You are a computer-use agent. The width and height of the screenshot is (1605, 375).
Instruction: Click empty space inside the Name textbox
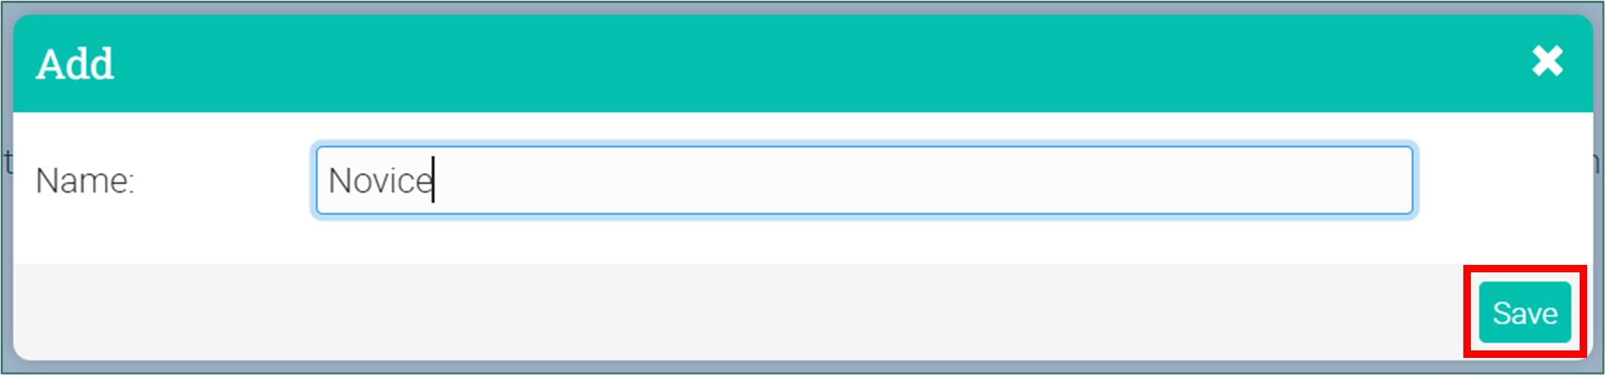coord(924,180)
